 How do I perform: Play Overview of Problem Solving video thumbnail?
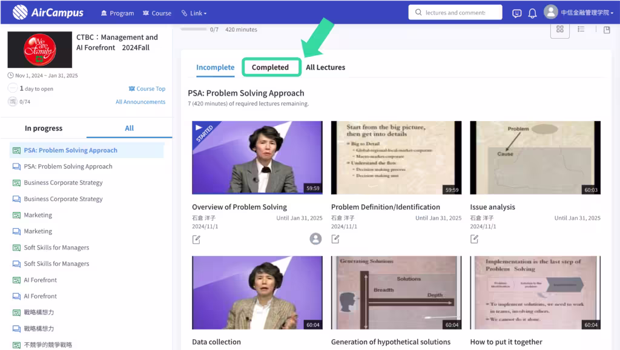tap(257, 157)
